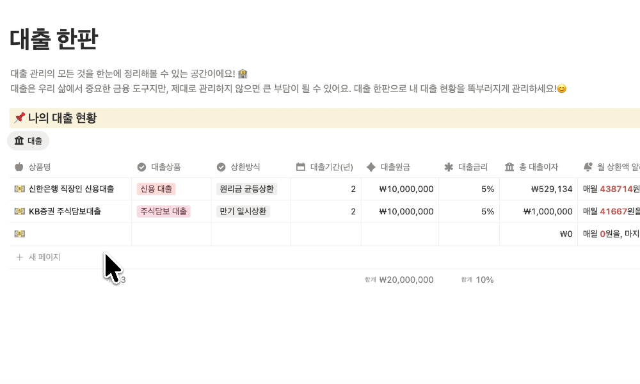Click the asterisk icon in 대출금리 header

[x=449, y=167]
